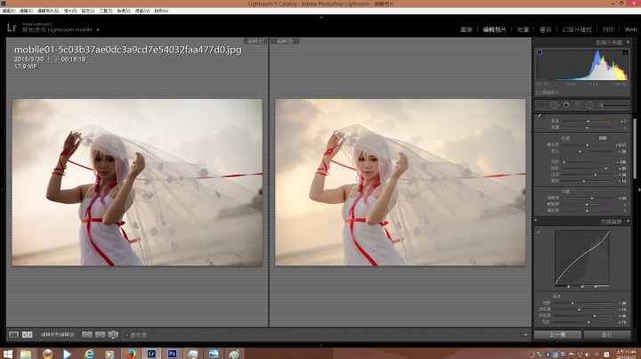Open Internet Explorer from the taskbar
Image resolution: width=641 pixels, height=359 pixels.
[89, 354]
